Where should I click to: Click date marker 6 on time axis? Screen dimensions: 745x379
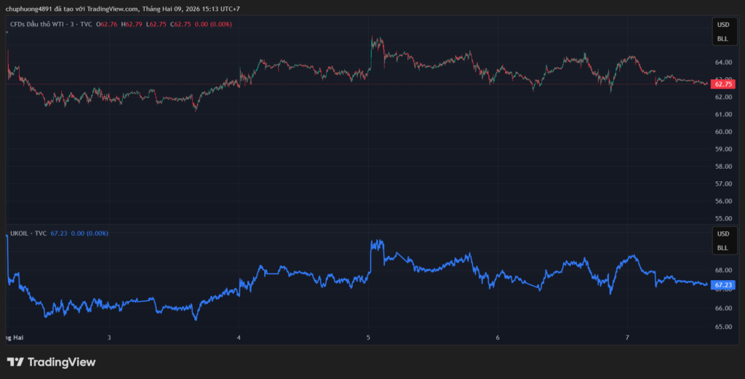[498, 338]
